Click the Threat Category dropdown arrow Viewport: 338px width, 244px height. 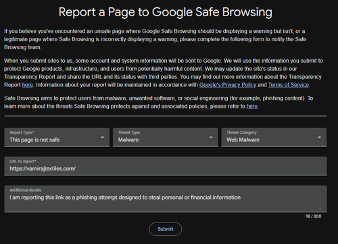coord(319,138)
